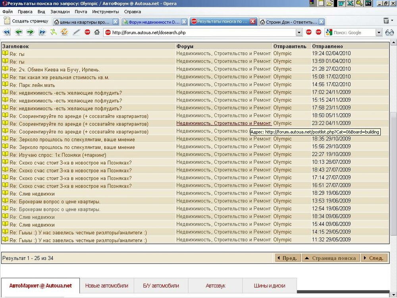Viewport: 397px width, 298px height.
Task: Click the wand tool icon in toolbar
Action: click(x=76, y=32)
